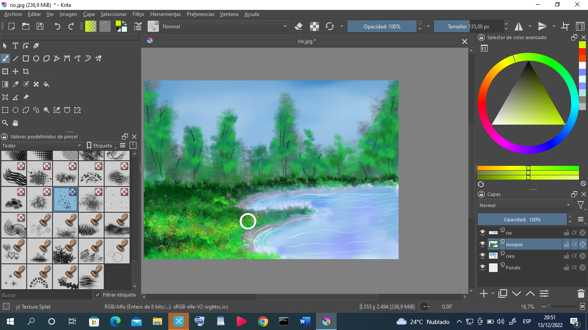Open the fill gradients chooser
588x330 pixels.
91,26
